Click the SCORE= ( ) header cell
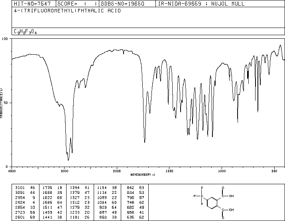The height and width of the screenshot is (221, 285). coord(77,4)
